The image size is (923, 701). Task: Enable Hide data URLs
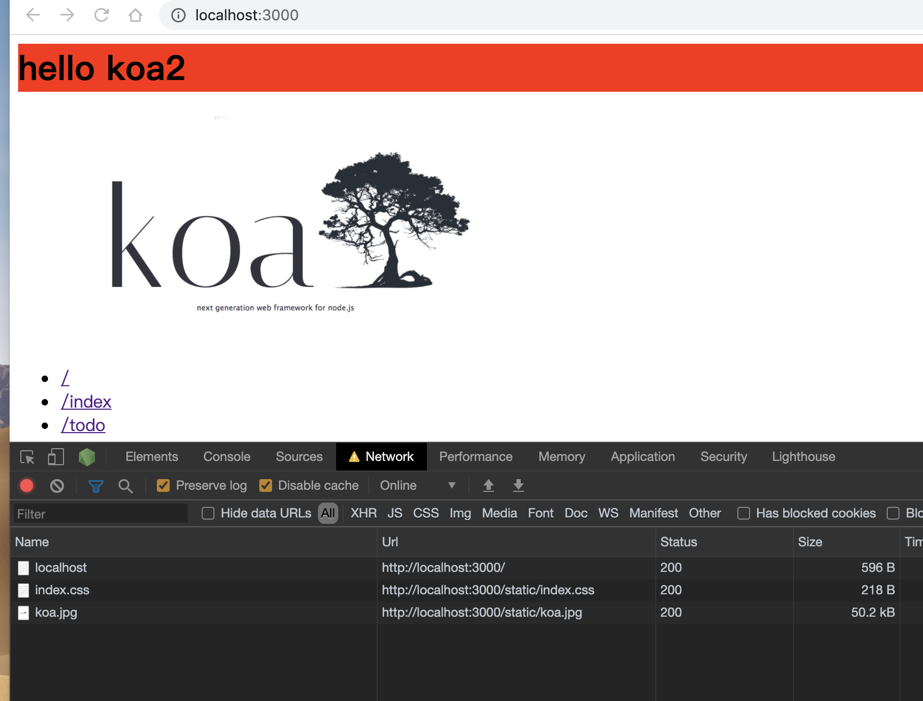208,513
